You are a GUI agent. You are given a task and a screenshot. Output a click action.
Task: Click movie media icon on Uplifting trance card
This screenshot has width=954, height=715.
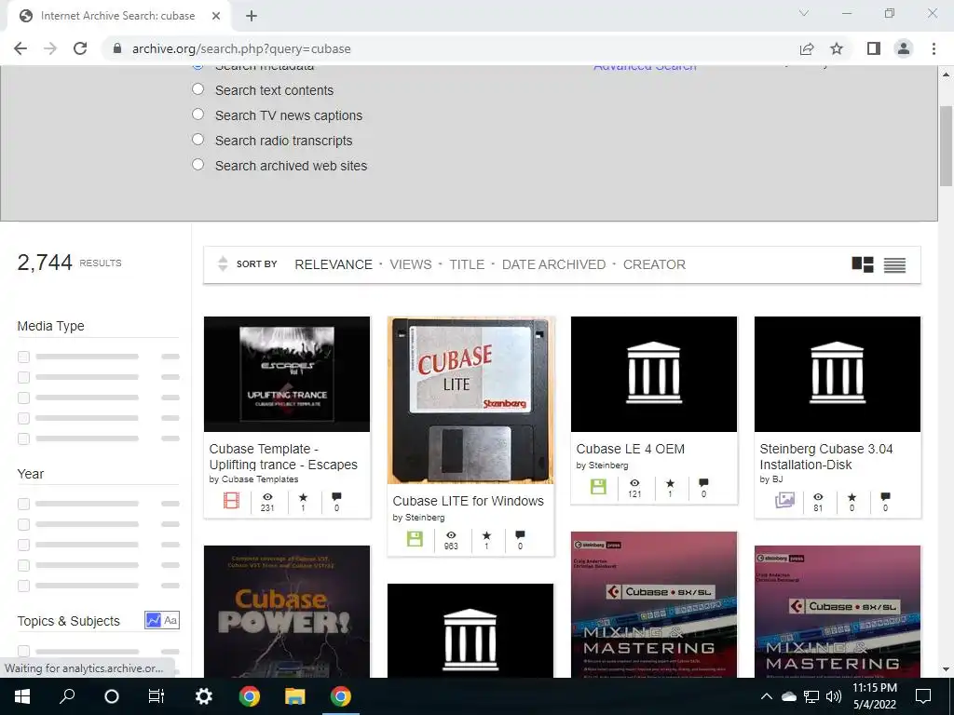point(231,500)
